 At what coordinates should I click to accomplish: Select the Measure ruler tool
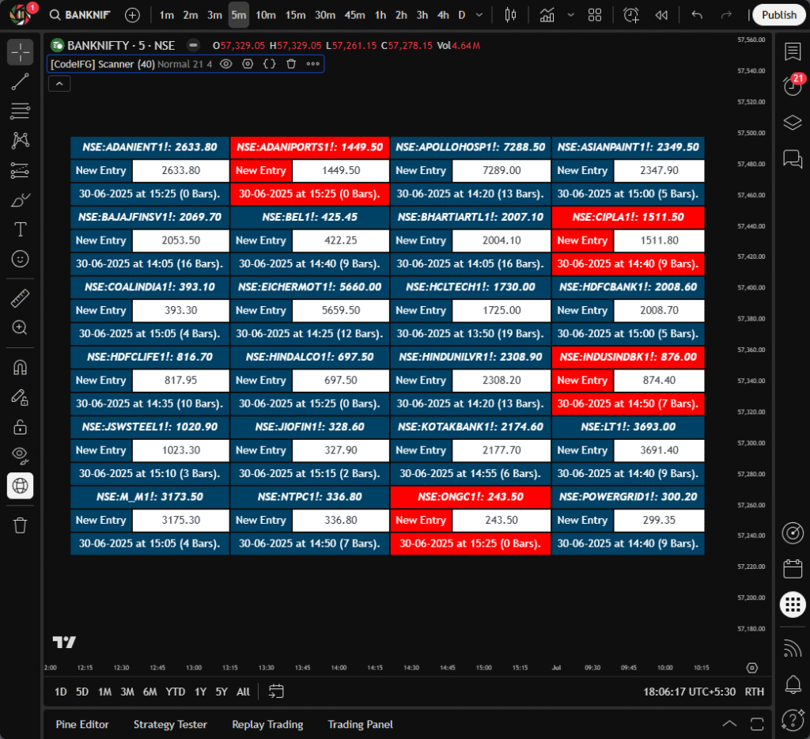(x=20, y=298)
